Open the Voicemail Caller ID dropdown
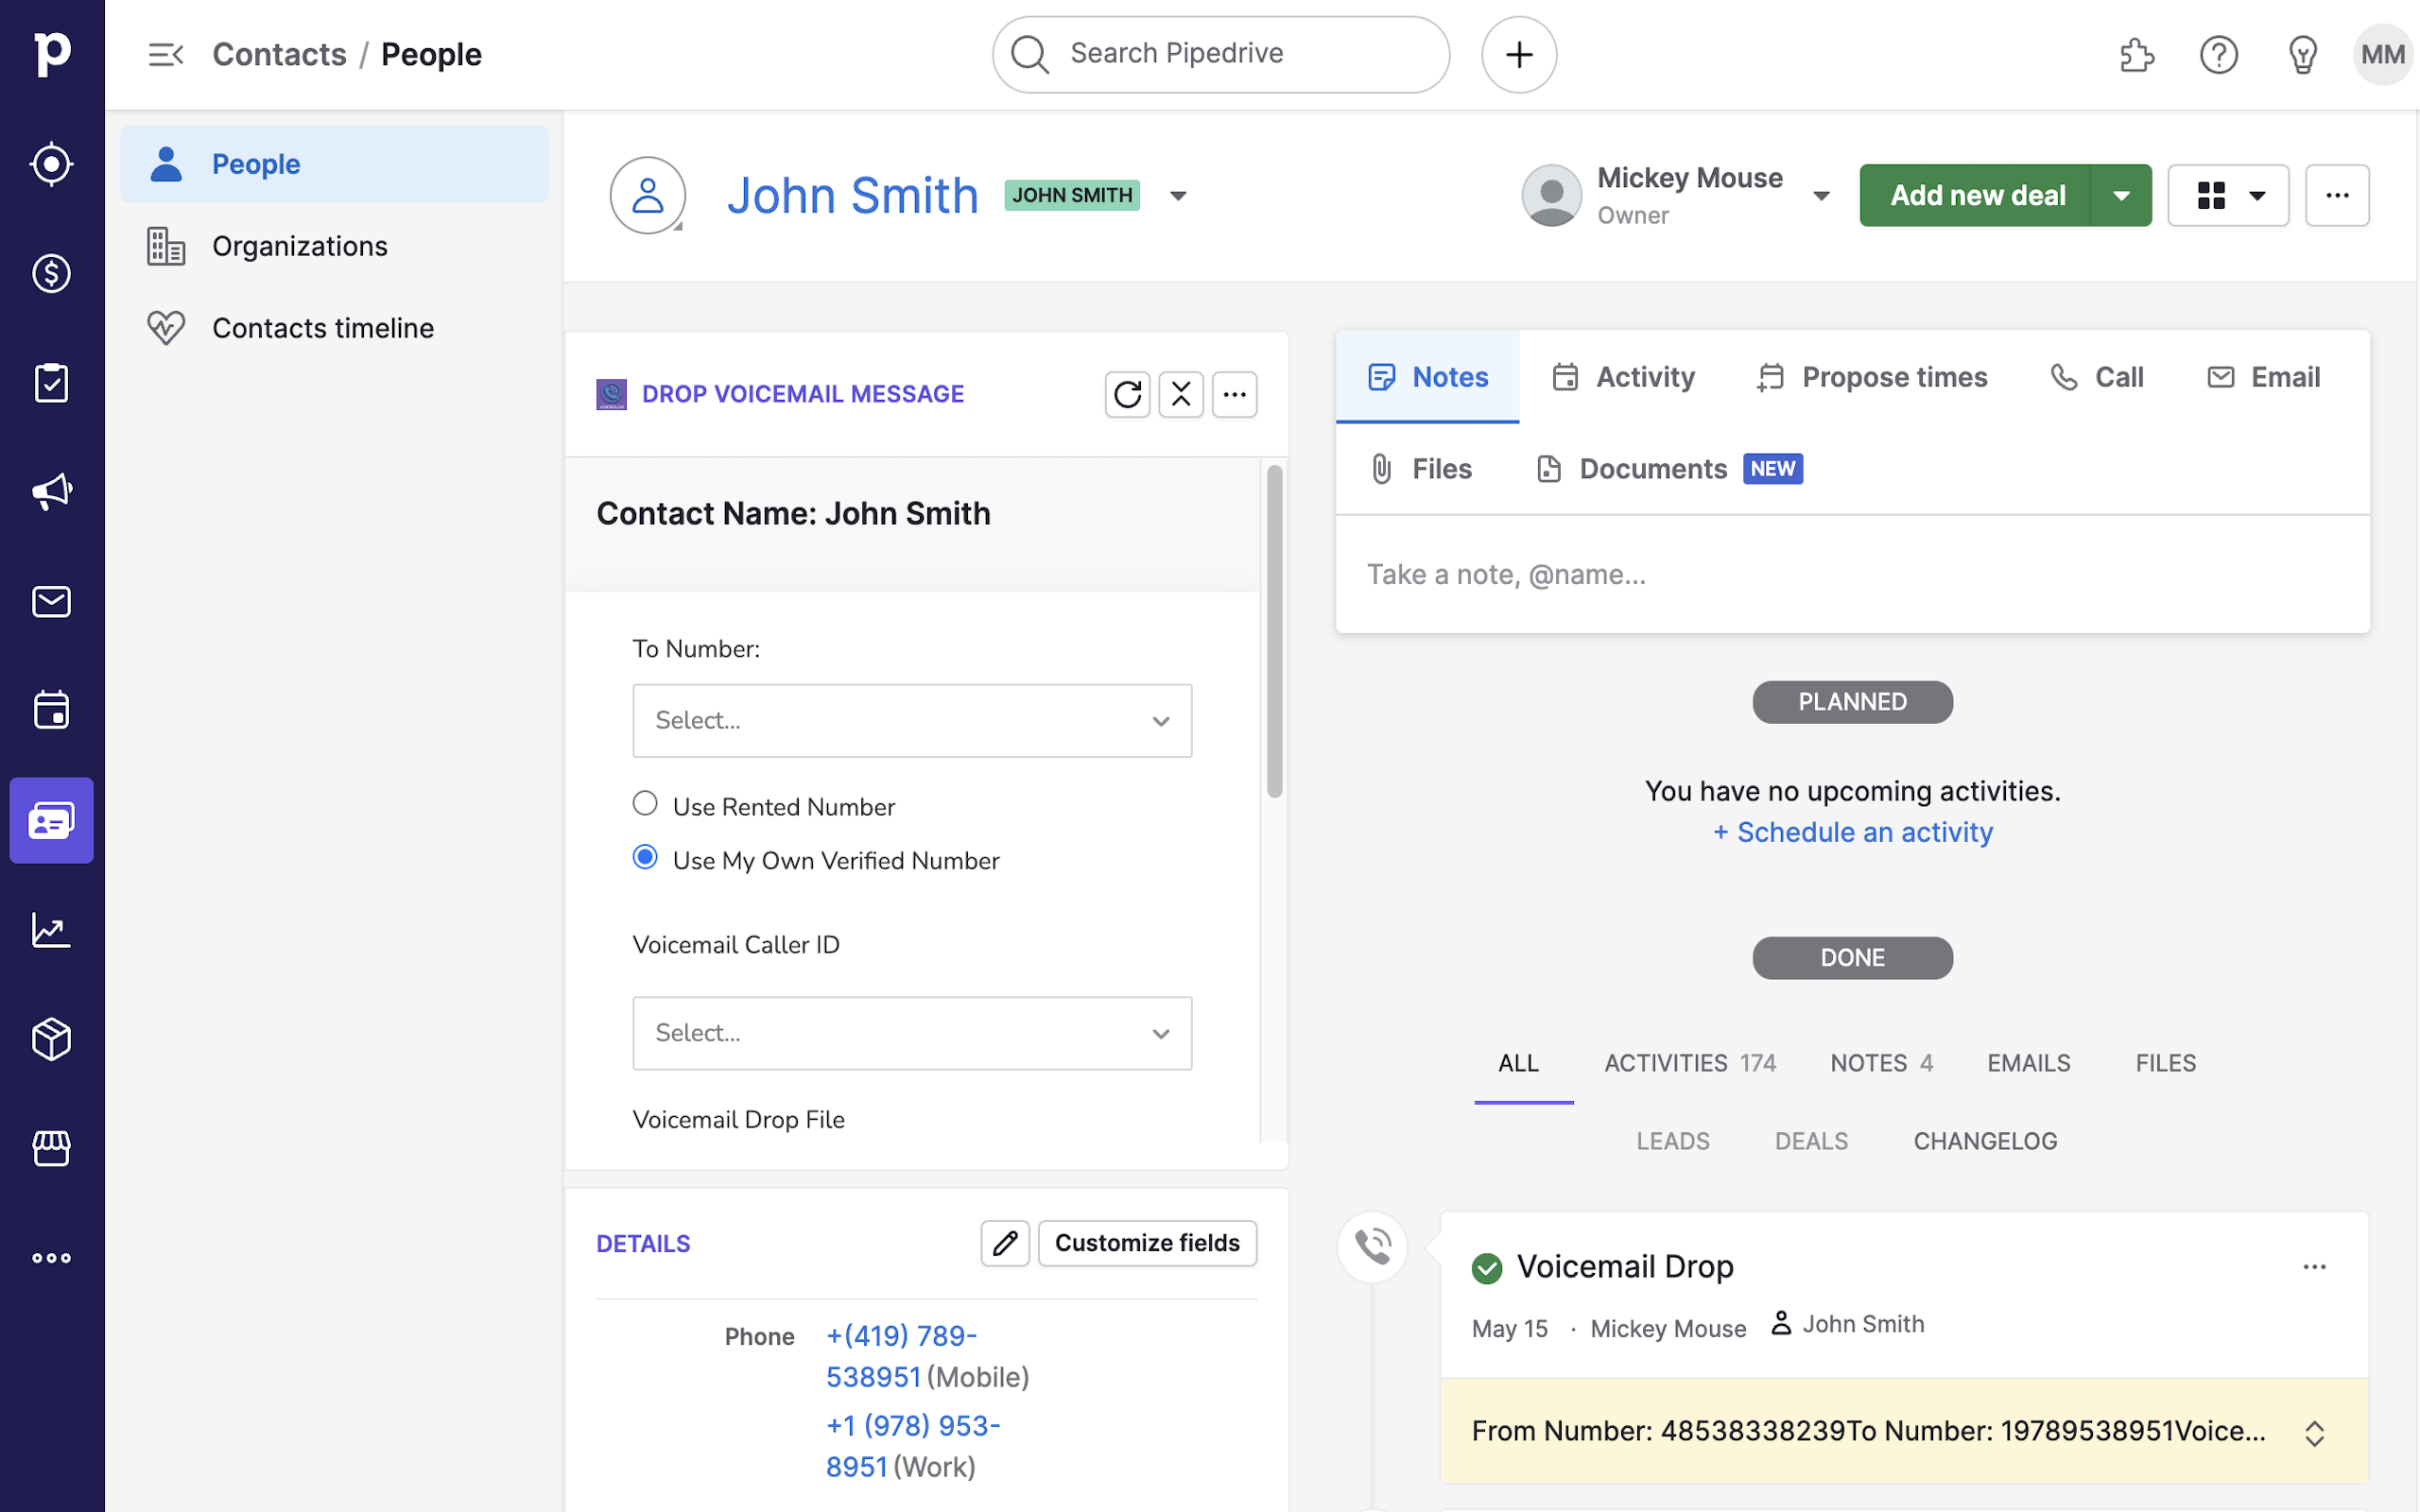Viewport: 2420px width, 1512px height. (x=912, y=1033)
